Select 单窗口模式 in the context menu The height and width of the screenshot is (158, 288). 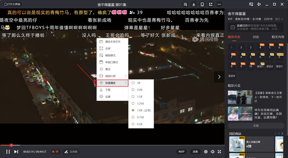112,62
